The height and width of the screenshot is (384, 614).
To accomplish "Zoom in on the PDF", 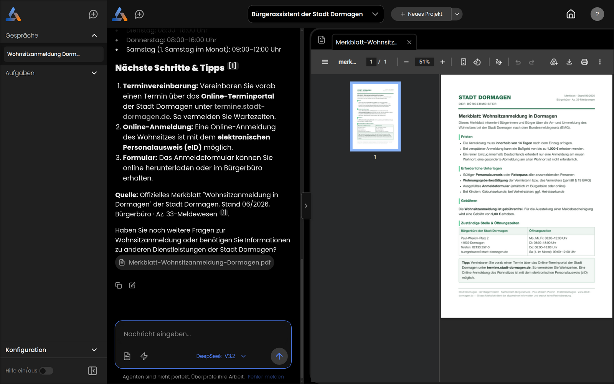I will pos(442,62).
